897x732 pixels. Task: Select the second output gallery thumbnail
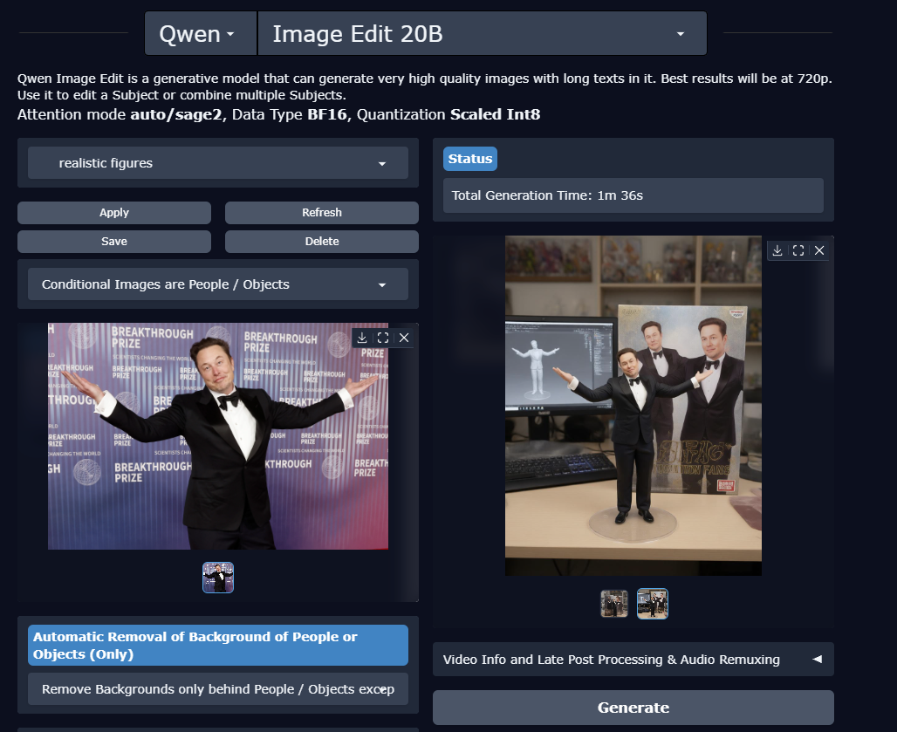(x=653, y=604)
